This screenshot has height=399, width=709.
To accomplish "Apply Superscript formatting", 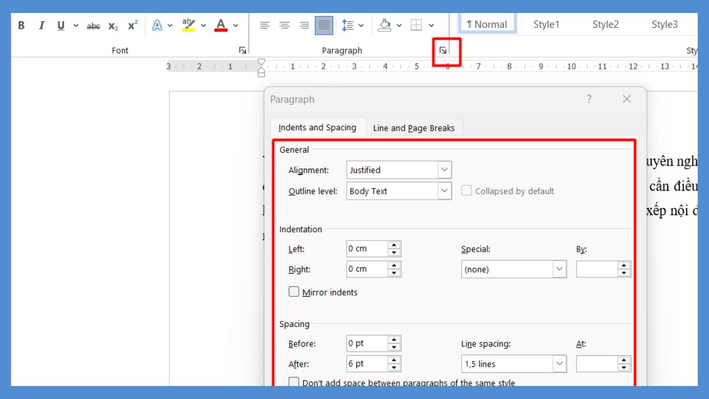I will click(132, 25).
